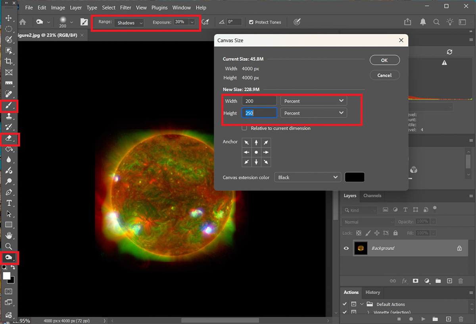Toggle airbrush-style build-up option
This screenshot has height=324, width=476.
[x=205, y=22]
